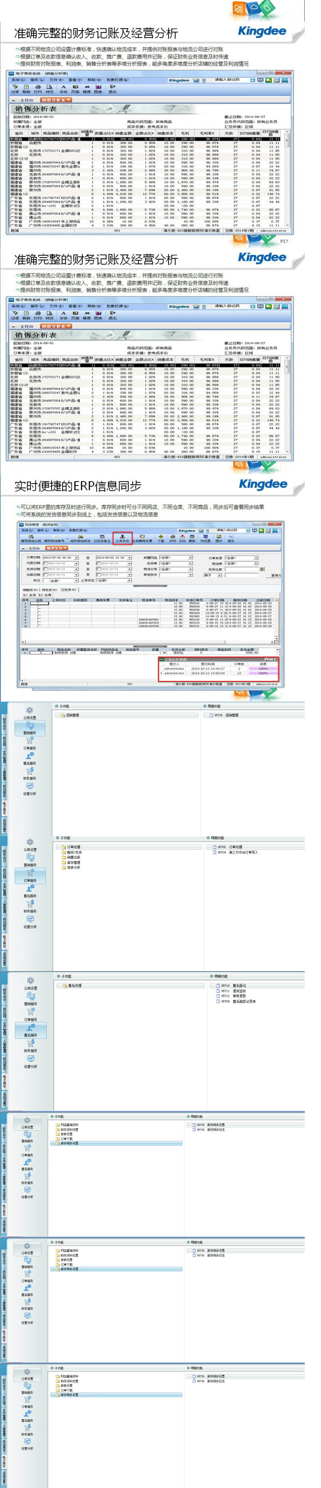Click the 全清 clear-all button
This screenshot has width=321, height=1488.
point(47,594)
